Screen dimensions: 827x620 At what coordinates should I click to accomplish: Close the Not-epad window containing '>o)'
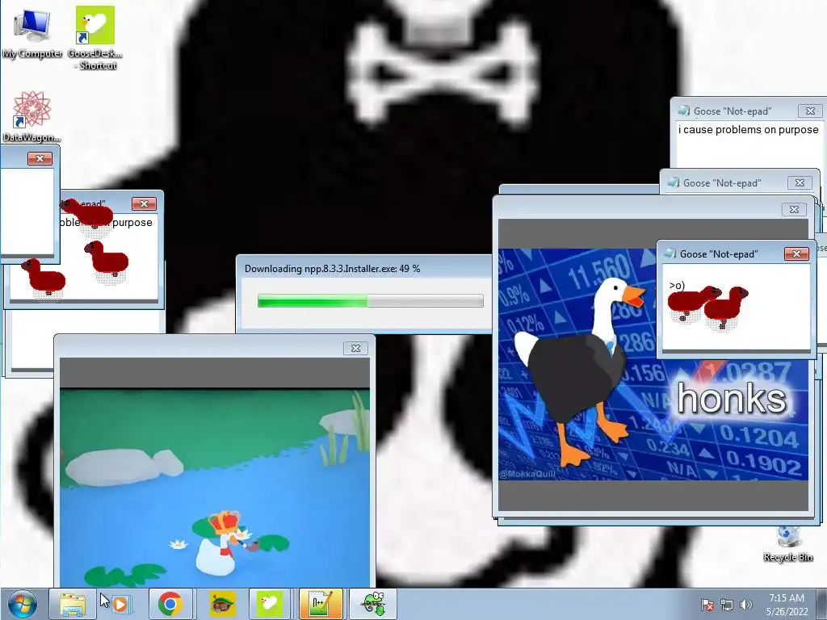[796, 254]
